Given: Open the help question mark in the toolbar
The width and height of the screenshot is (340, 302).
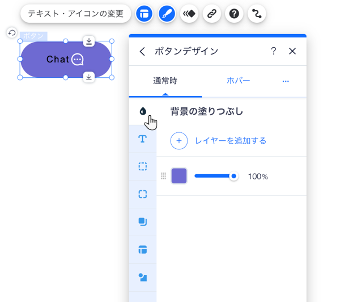Looking at the screenshot, I should (234, 14).
